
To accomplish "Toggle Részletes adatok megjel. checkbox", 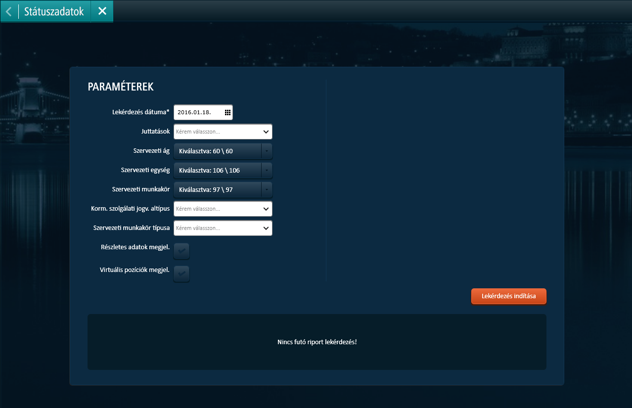I will pyautogui.click(x=181, y=251).
